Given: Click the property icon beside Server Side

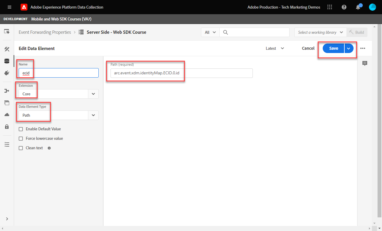Looking at the screenshot, I should point(81,32).
